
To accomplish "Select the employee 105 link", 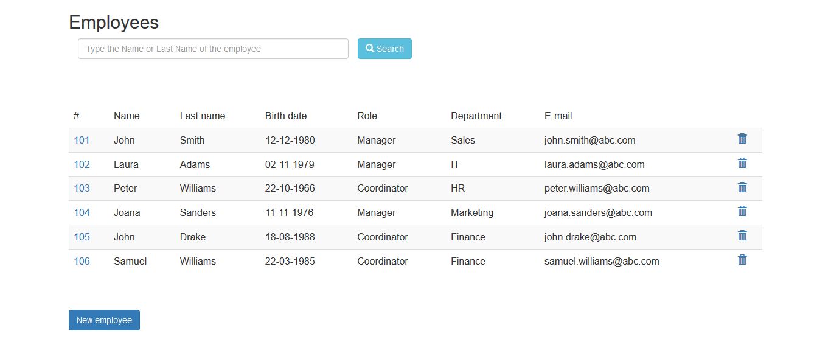I will tap(82, 237).
